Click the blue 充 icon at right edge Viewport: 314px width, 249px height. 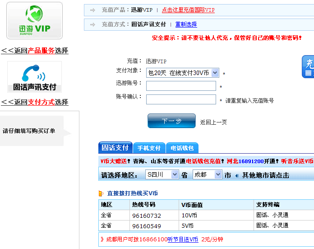tap(308, 66)
